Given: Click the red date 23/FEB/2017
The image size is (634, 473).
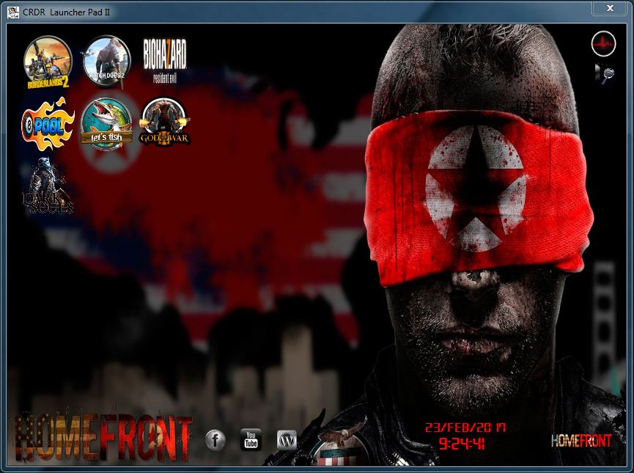Looking at the screenshot, I should (x=465, y=428).
